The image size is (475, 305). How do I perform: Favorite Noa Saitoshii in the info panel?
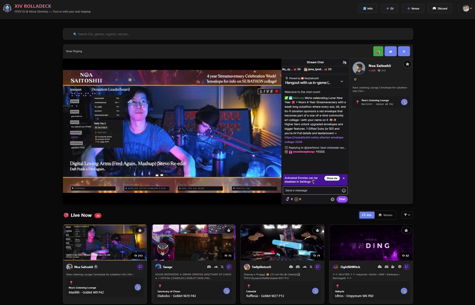tap(407, 64)
